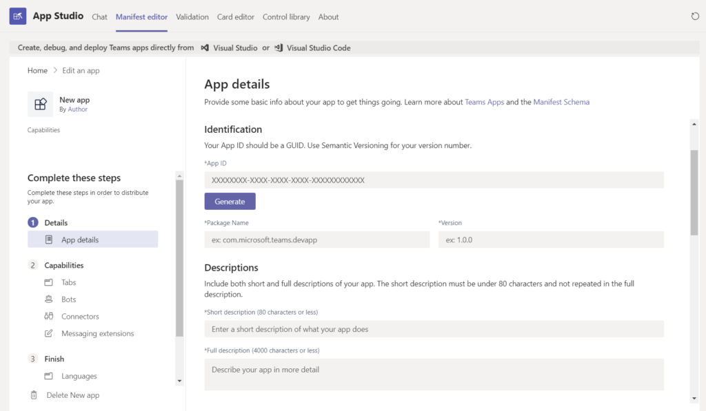Open the Card editor tab

[235, 17]
